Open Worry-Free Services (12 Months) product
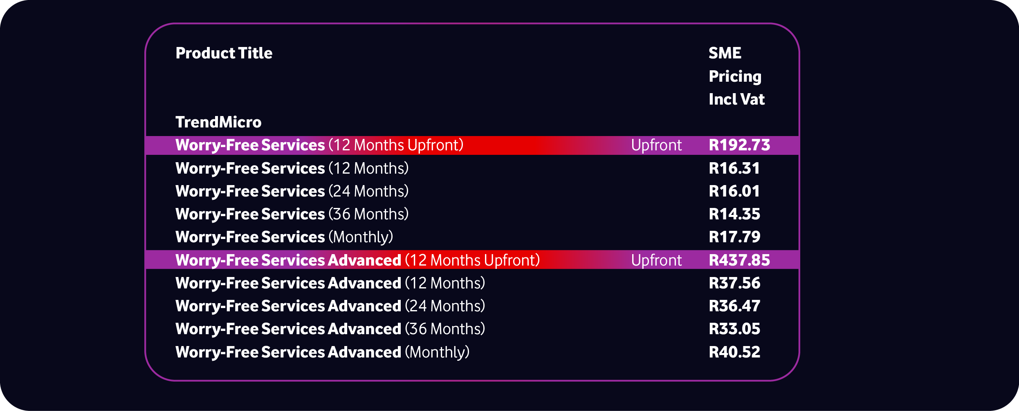 (292, 168)
